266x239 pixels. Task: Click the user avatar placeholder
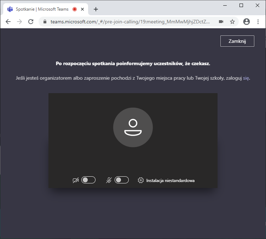(133, 127)
